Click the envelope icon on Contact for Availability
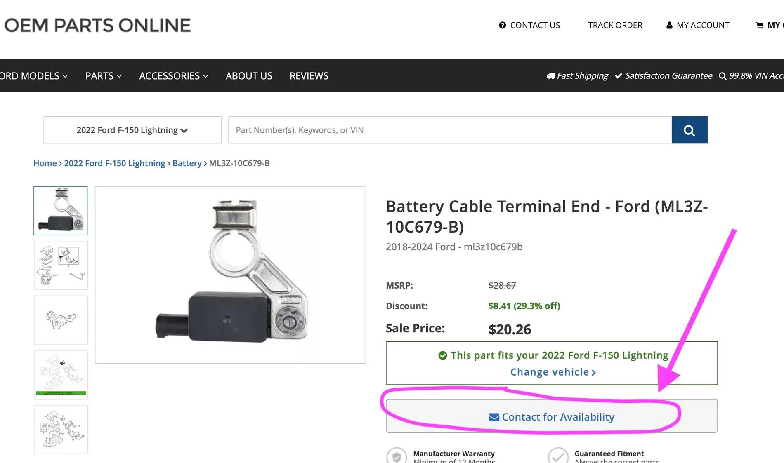Image resolution: width=784 pixels, height=463 pixels. click(494, 417)
